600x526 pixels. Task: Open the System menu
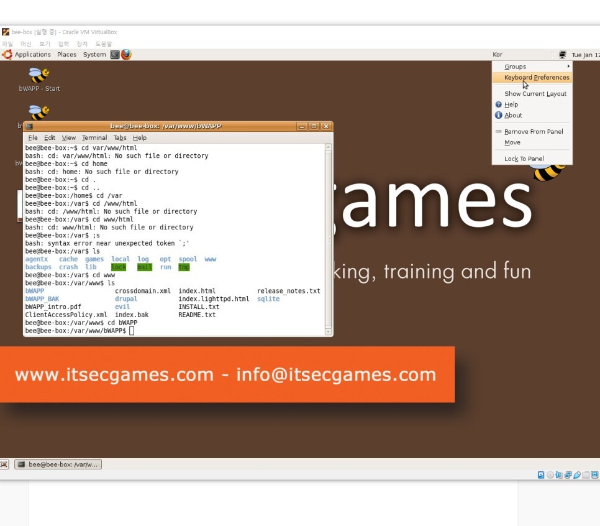(94, 54)
